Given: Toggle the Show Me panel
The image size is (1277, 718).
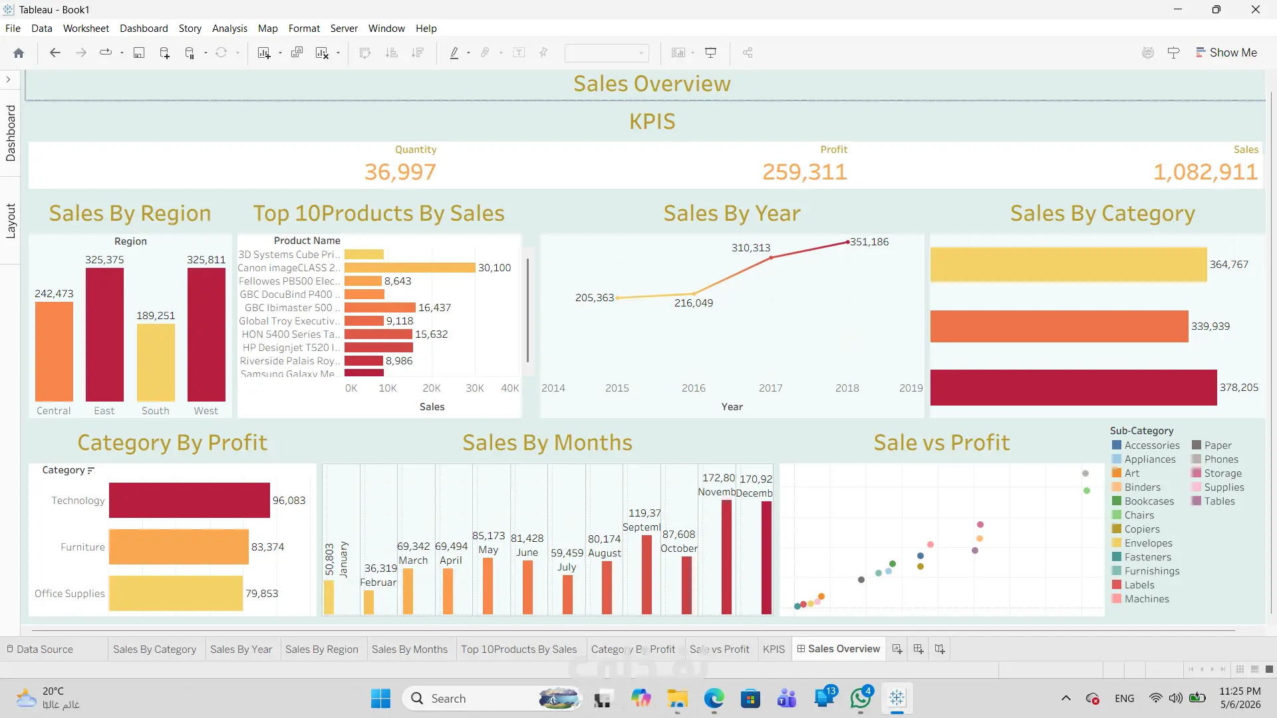Looking at the screenshot, I should point(1226,53).
